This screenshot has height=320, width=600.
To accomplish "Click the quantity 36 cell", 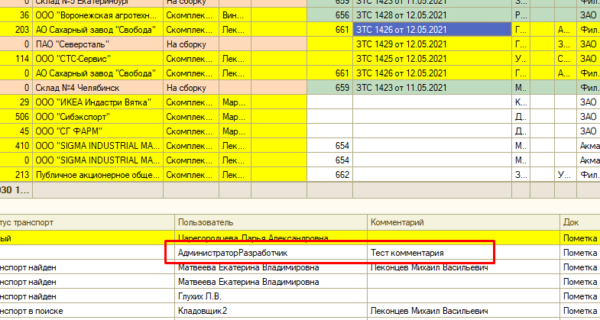I will click(x=16, y=15).
